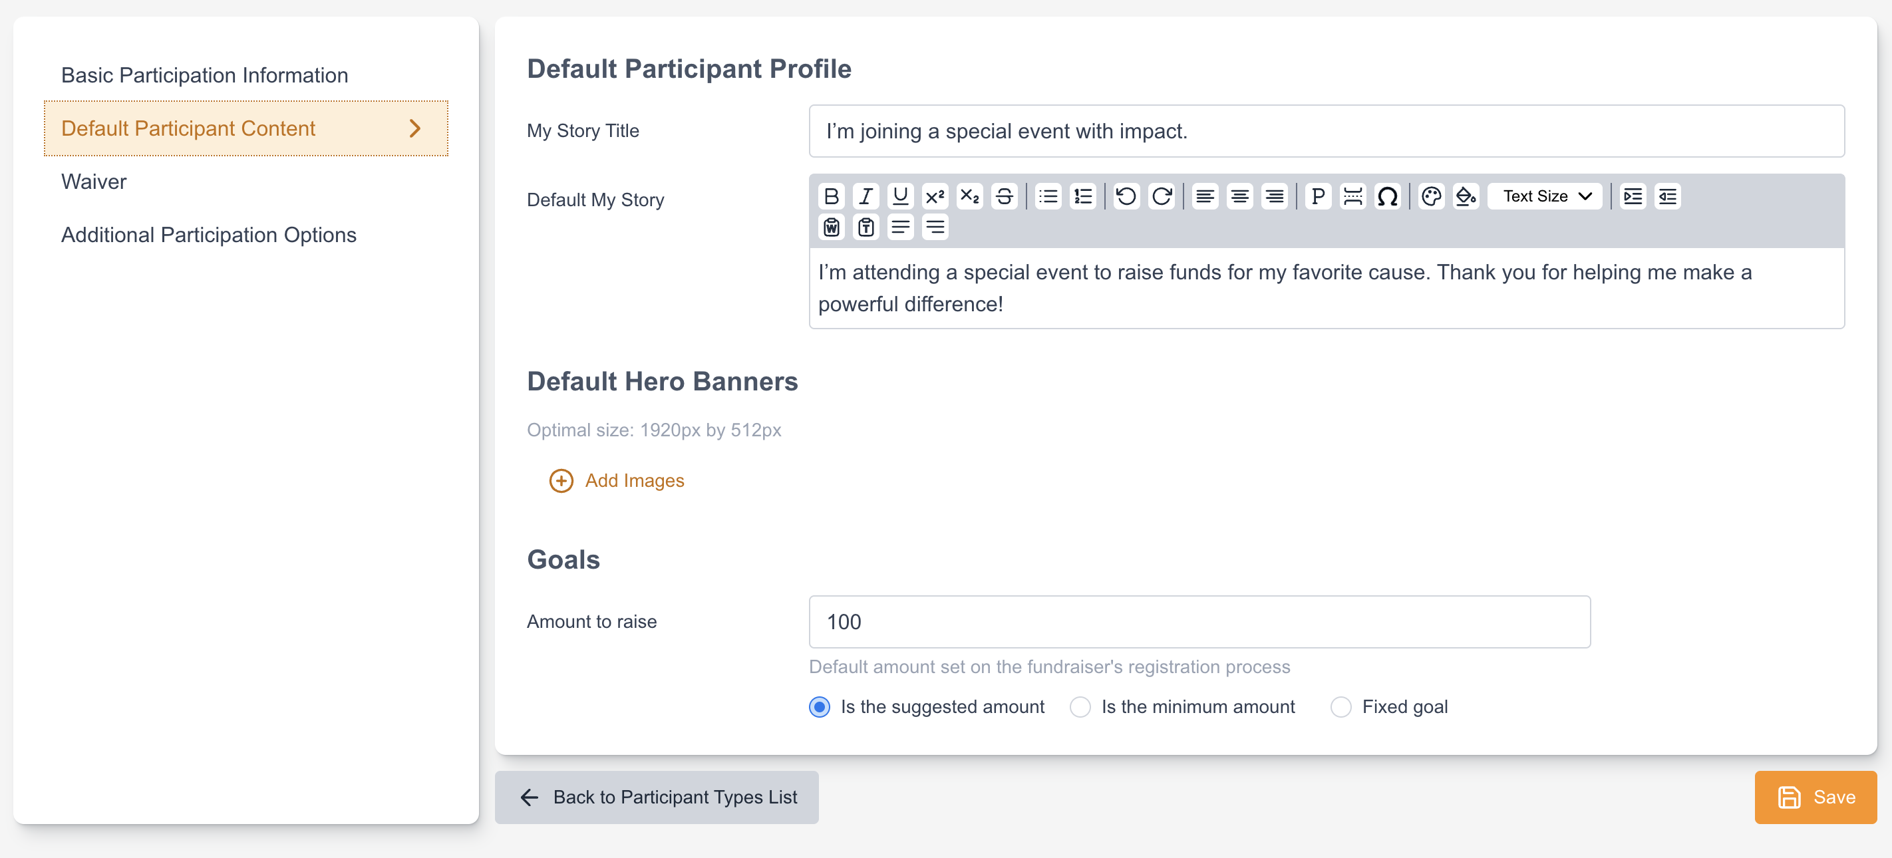Choose "Is the minimum amount" radio
The width and height of the screenshot is (1892, 858).
pyautogui.click(x=1080, y=706)
